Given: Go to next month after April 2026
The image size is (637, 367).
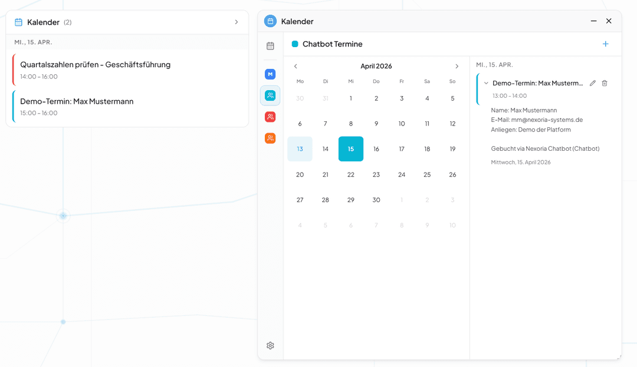Looking at the screenshot, I should [x=457, y=67].
